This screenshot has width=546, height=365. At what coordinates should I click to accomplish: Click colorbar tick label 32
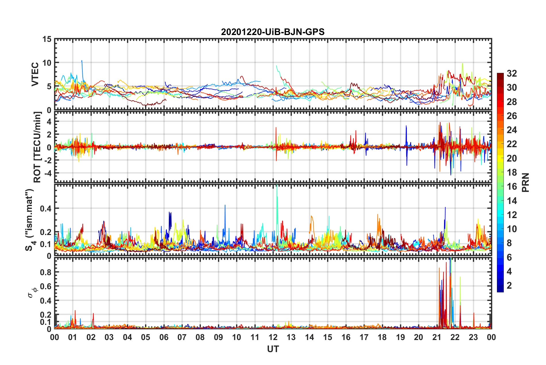point(512,73)
